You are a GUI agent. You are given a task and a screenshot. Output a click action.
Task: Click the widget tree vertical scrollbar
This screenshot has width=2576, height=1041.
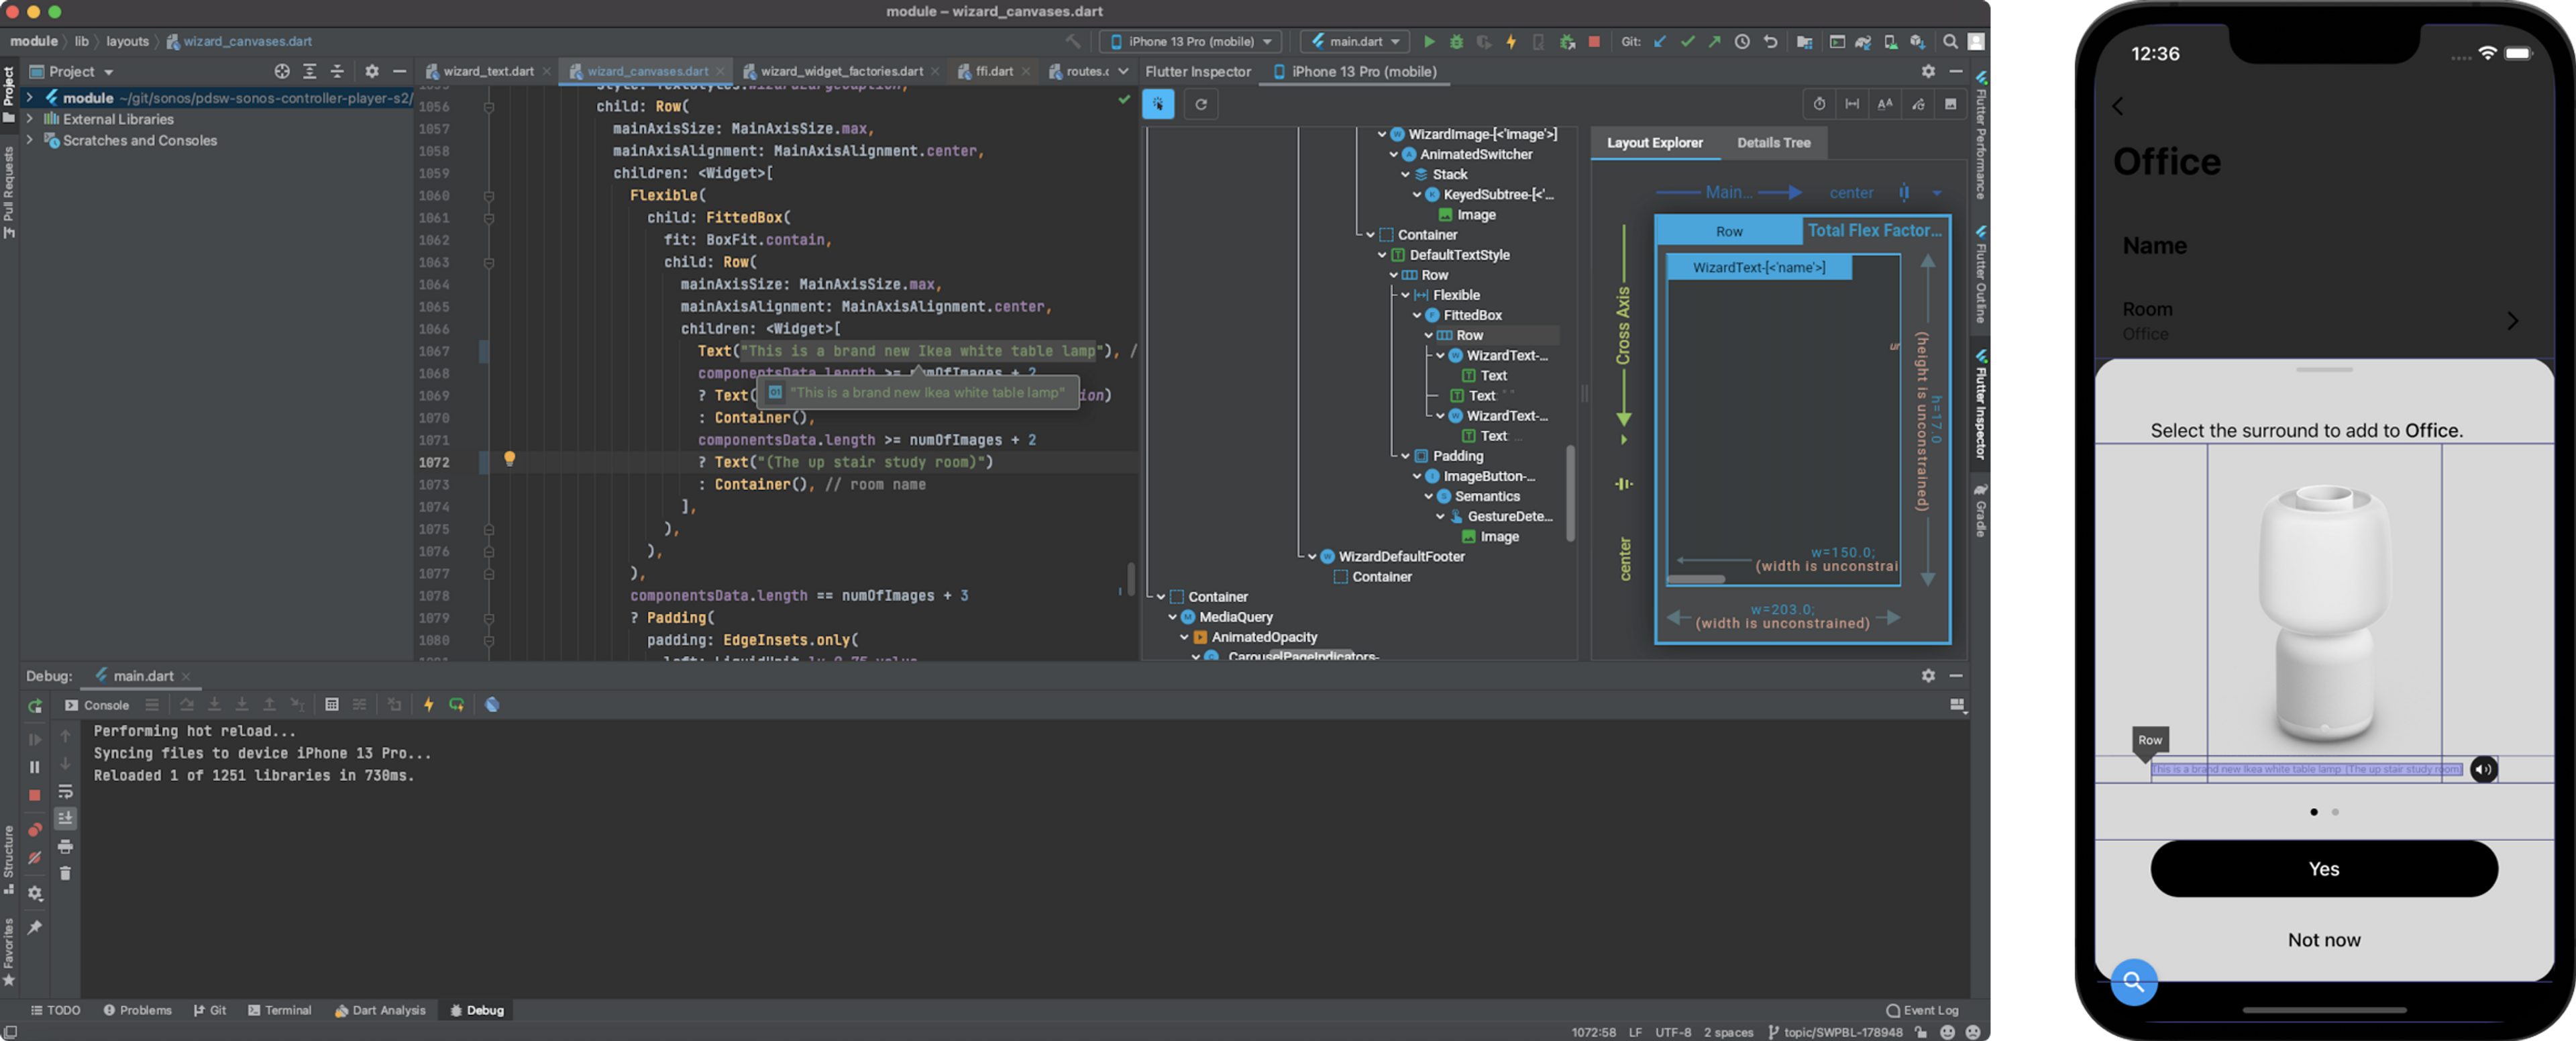(1570, 493)
